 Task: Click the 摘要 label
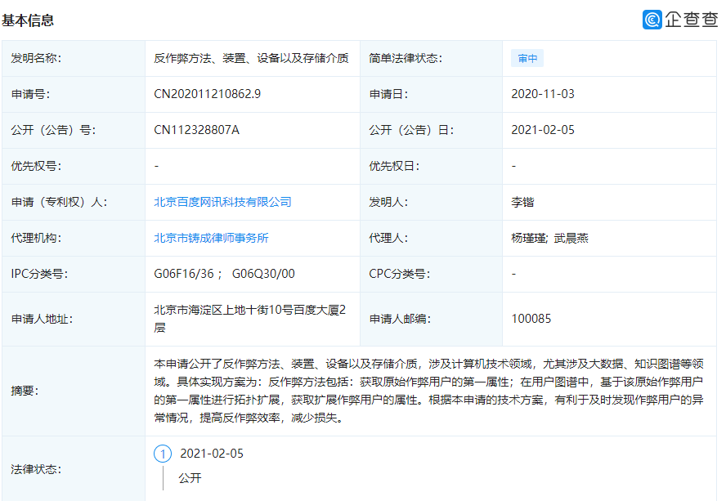(x=25, y=391)
